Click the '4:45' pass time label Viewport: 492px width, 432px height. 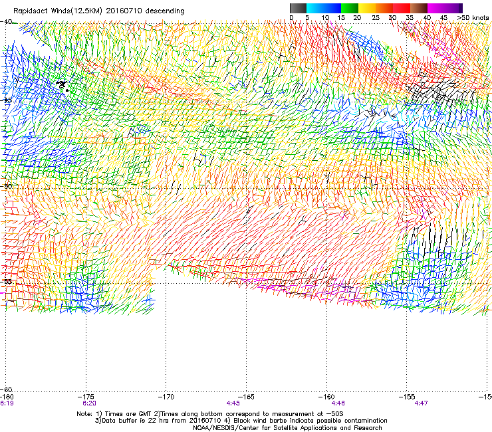point(233,403)
